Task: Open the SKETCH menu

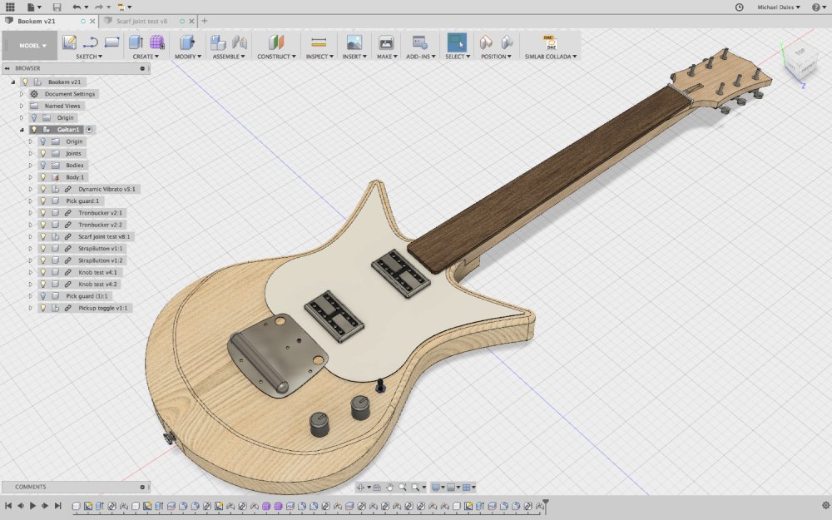Action: point(89,57)
